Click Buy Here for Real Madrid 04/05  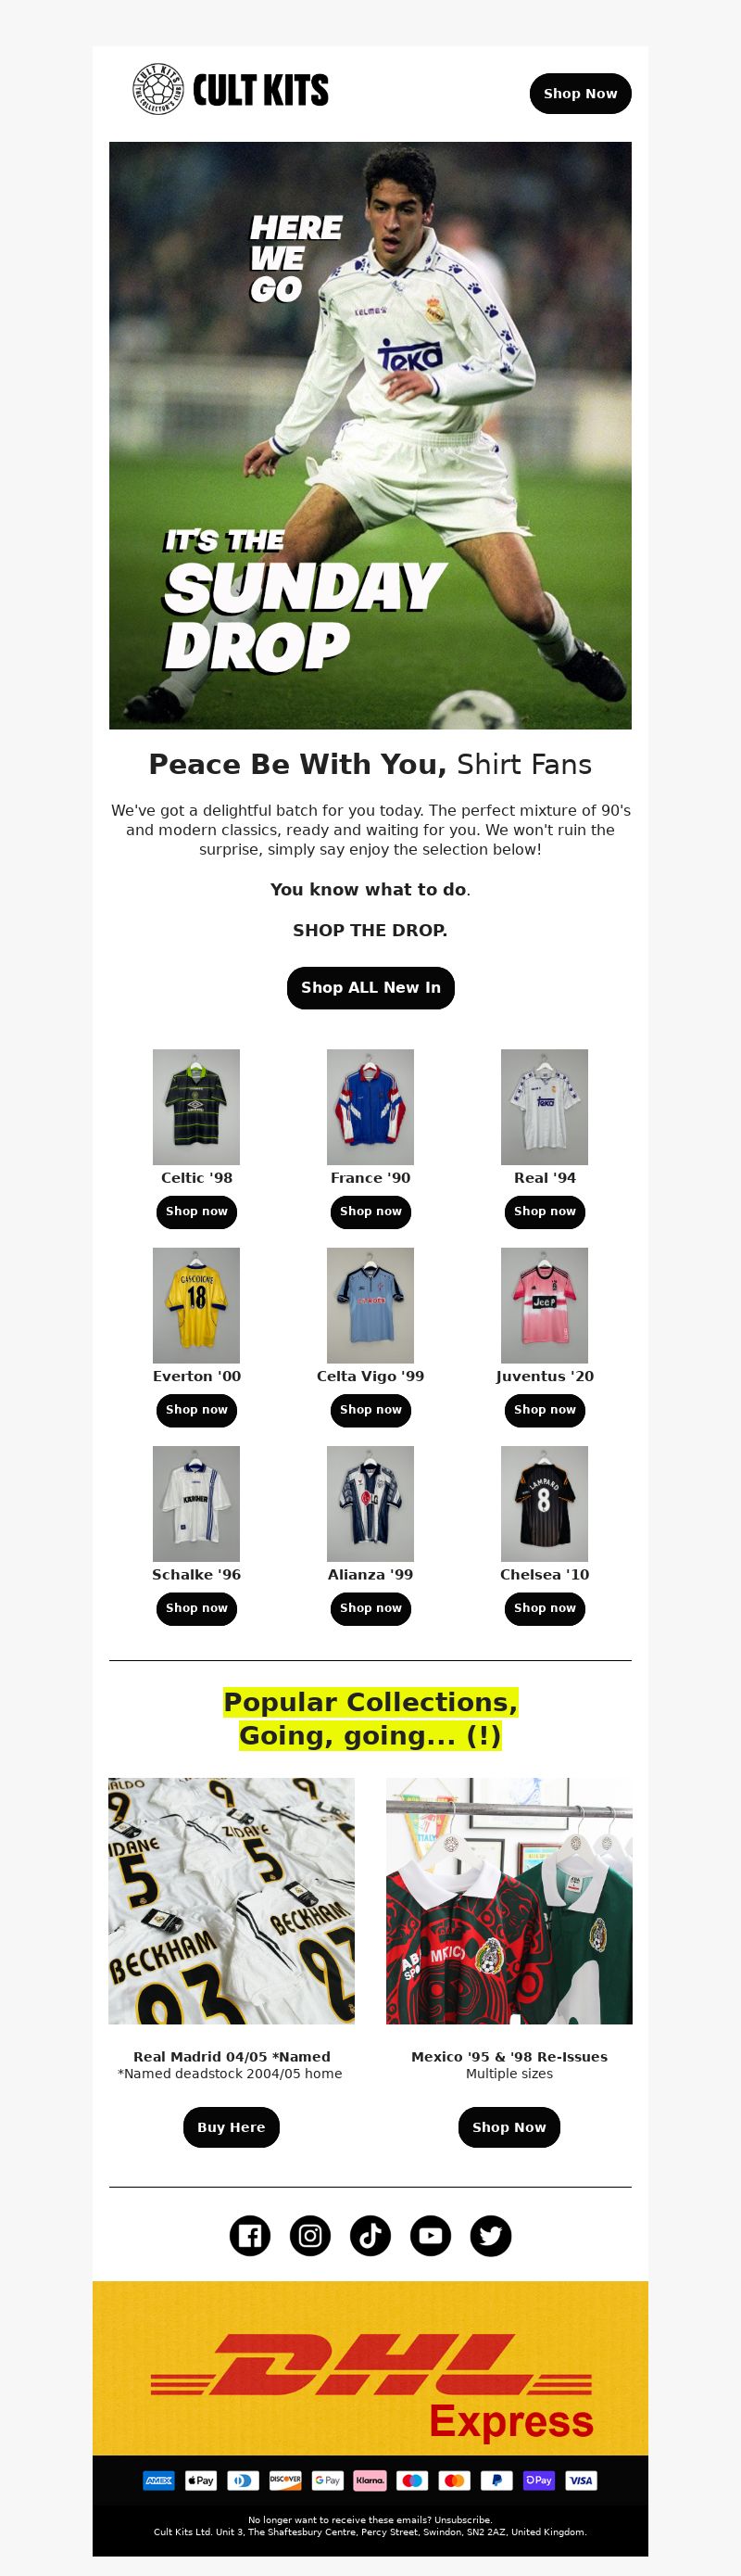[x=232, y=2127]
